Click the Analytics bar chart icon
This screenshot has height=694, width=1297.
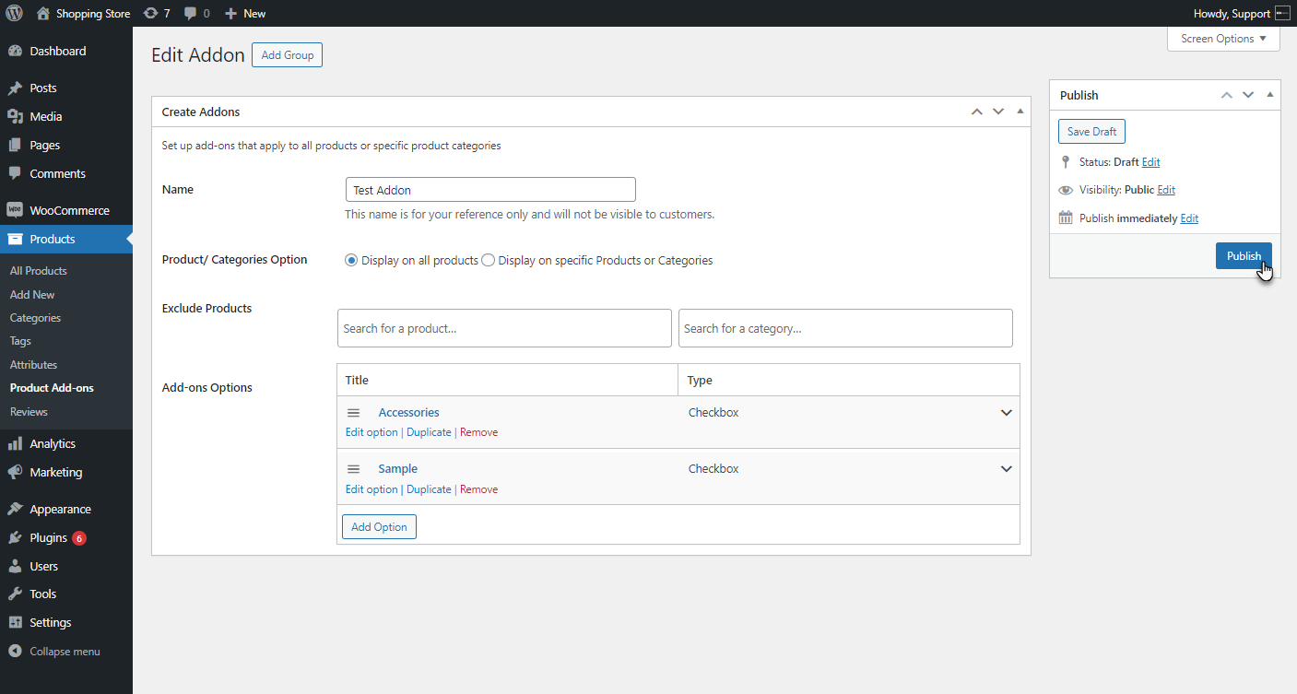point(15,443)
